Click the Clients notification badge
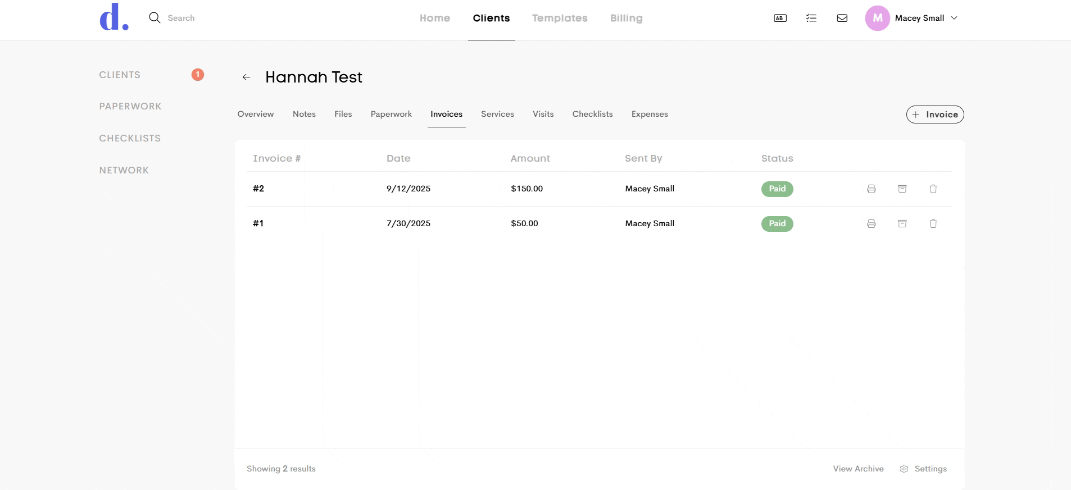 point(197,75)
